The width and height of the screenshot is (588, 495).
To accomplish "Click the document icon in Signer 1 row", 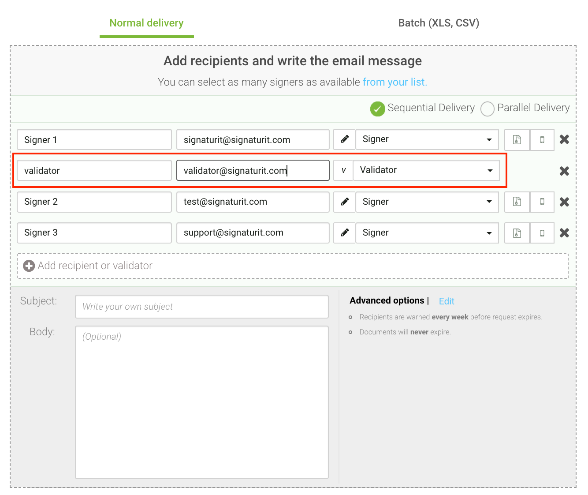I will pyautogui.click(x=517, y=140).
